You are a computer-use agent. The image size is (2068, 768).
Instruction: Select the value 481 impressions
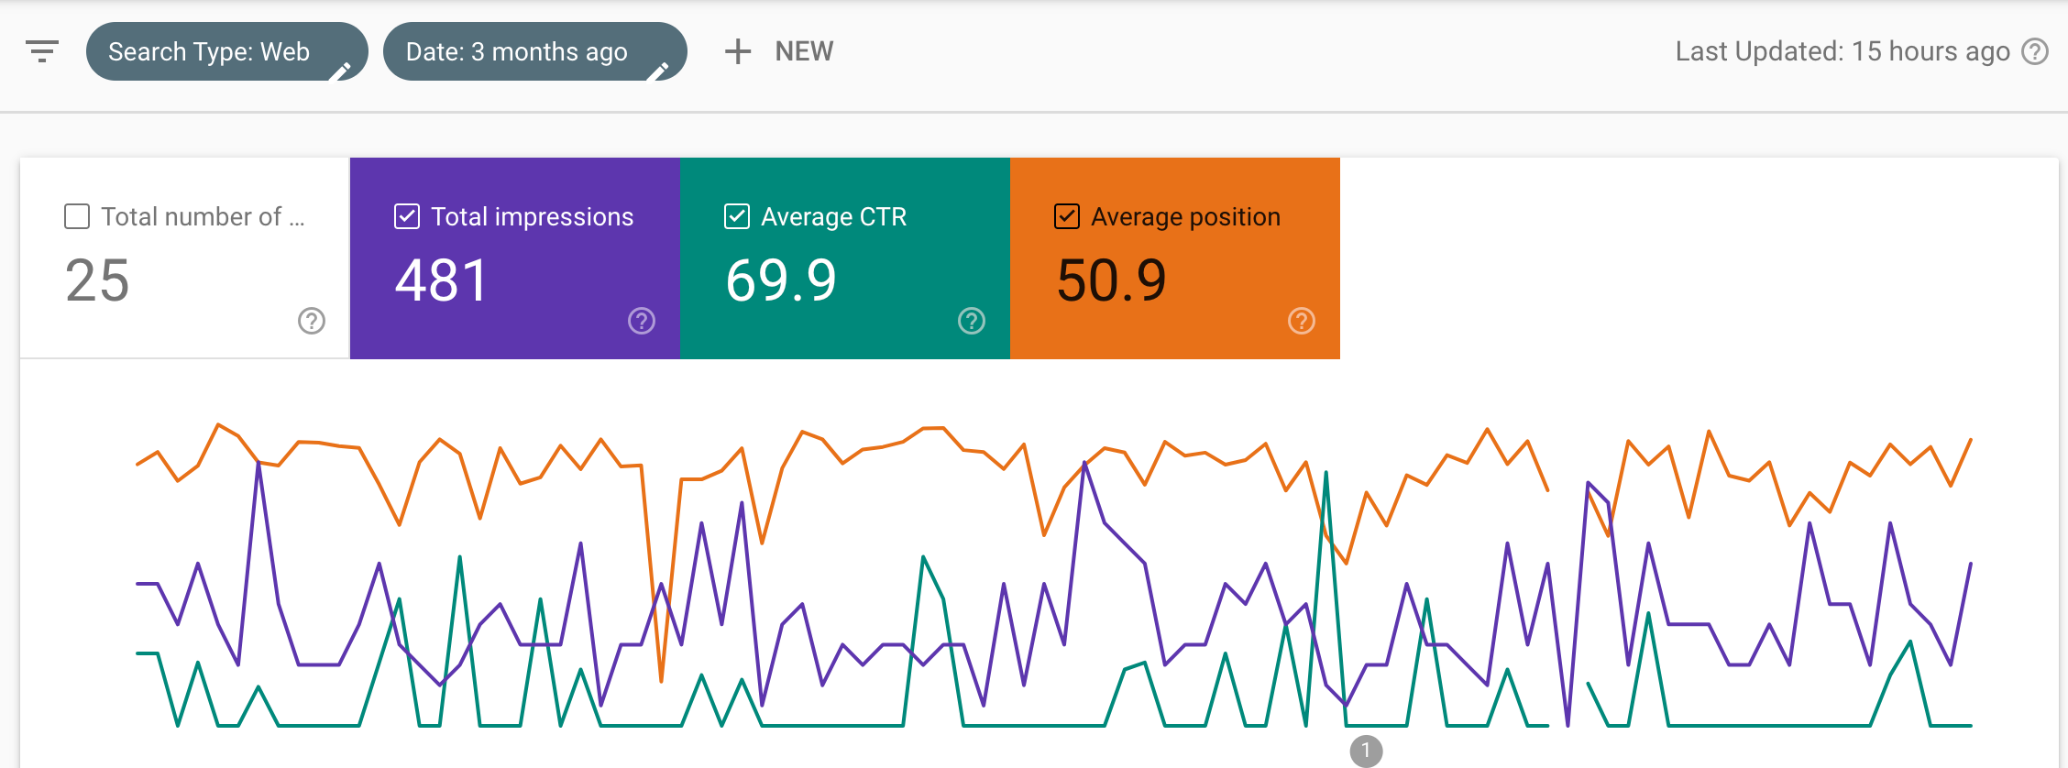pos(441,280)
